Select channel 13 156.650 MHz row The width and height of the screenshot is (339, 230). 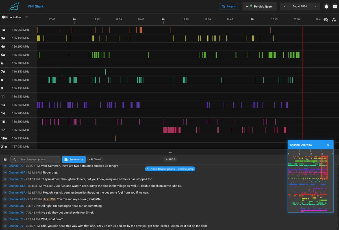point(18,105)
